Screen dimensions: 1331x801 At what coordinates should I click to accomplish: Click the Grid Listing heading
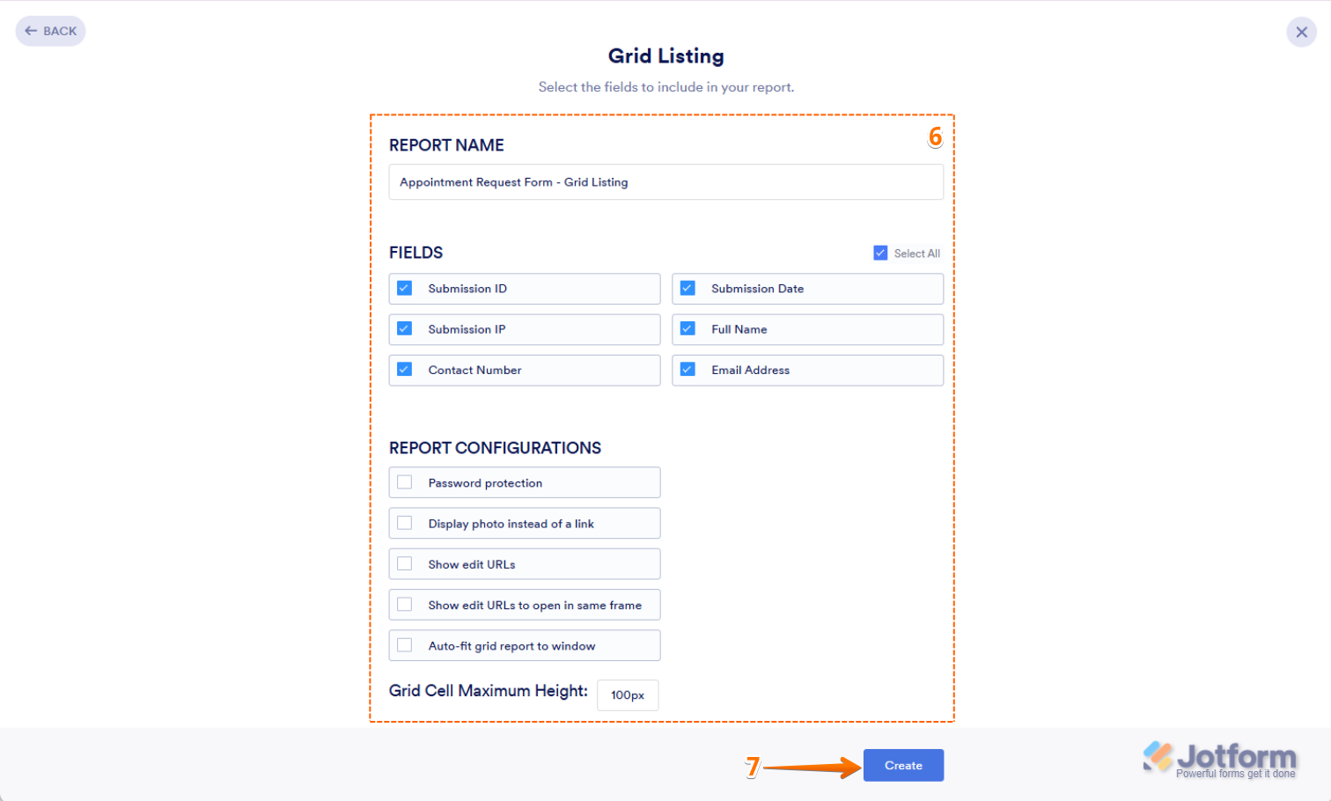point(665,56)
